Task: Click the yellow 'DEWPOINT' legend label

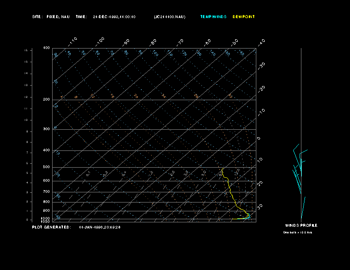Action: point(243,17)
